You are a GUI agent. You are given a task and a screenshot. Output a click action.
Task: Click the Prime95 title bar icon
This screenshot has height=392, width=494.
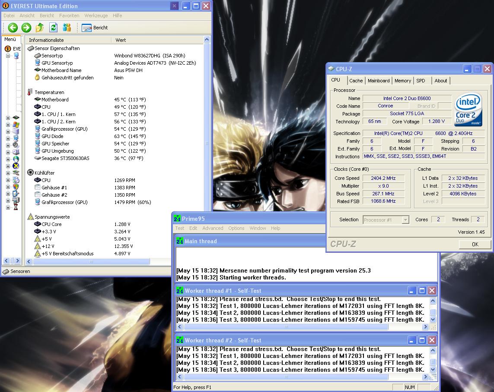[177, 219]
